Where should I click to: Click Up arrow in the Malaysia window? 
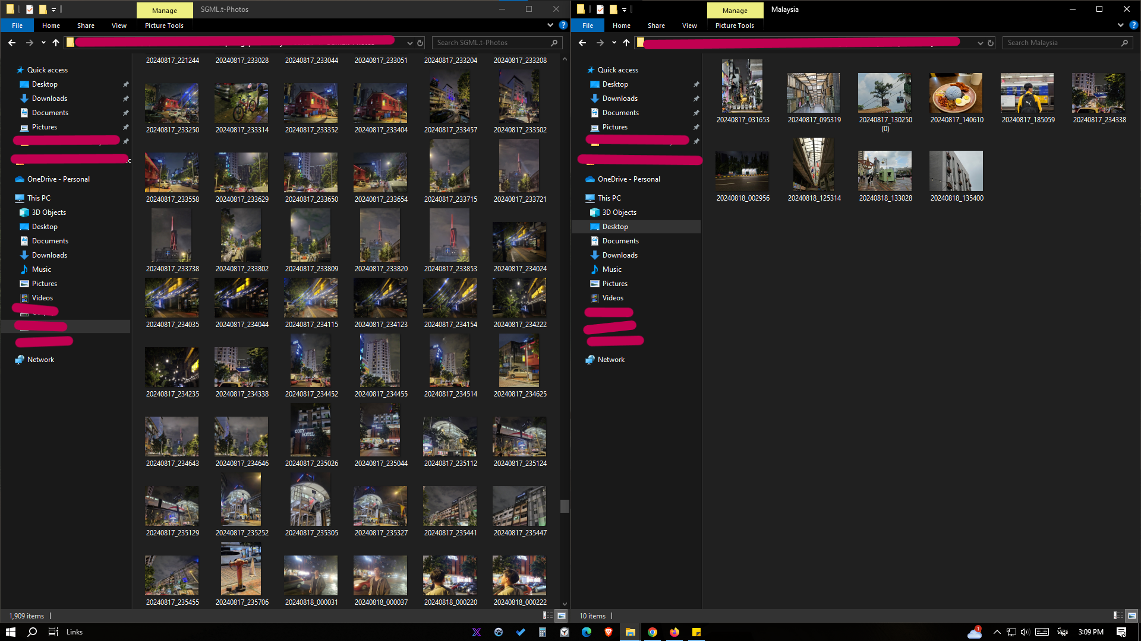(x=626, y=43)
